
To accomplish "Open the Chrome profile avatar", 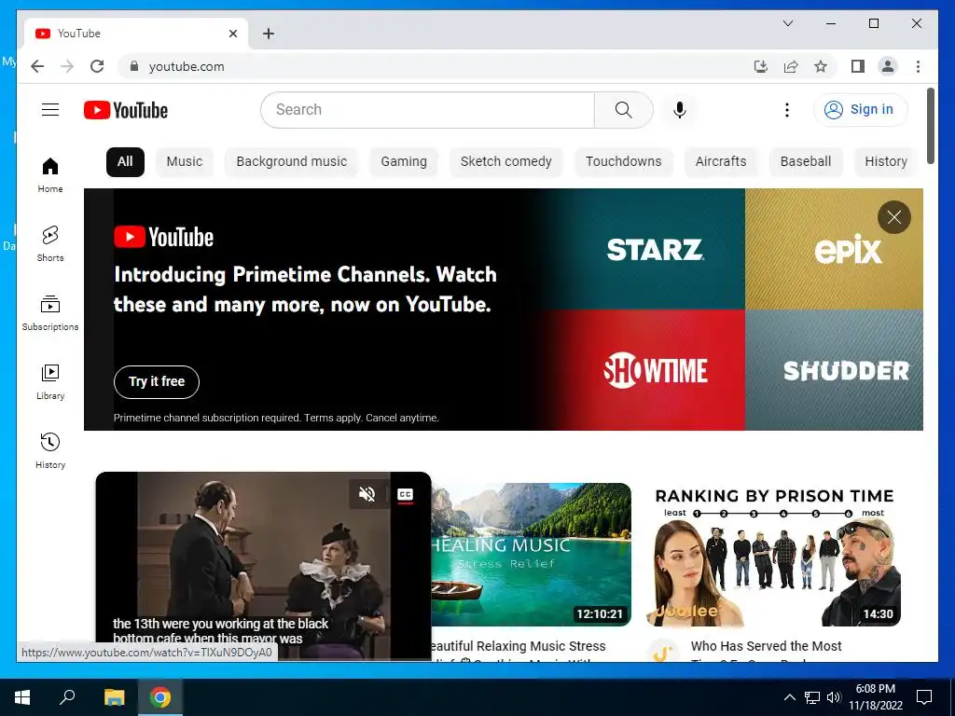I will (x=888, y=66).
